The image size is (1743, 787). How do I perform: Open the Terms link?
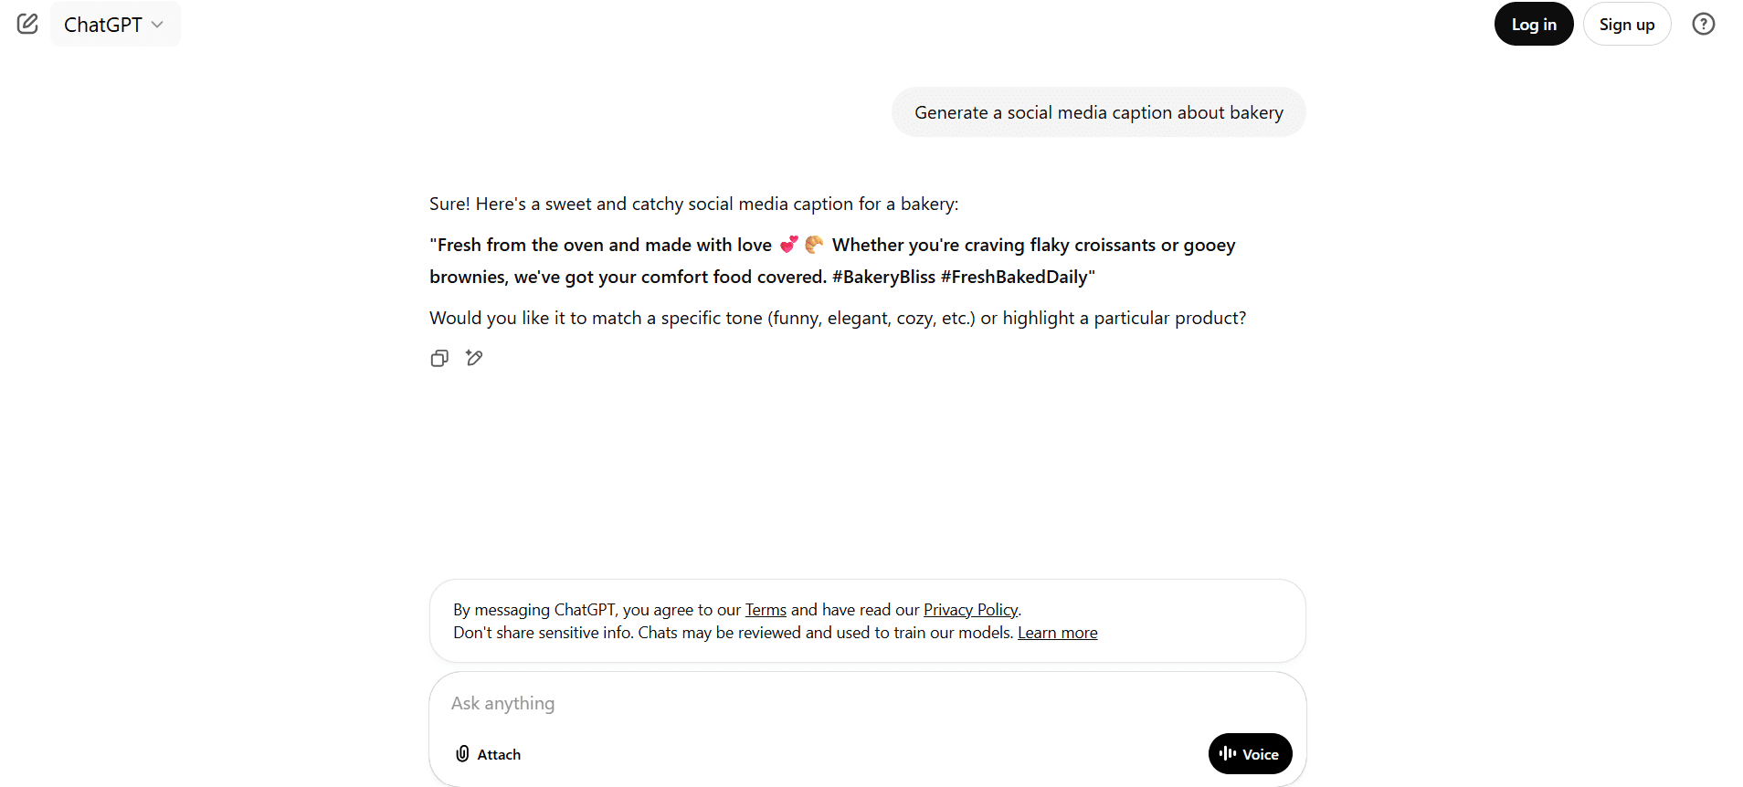[x=765, y=609]
